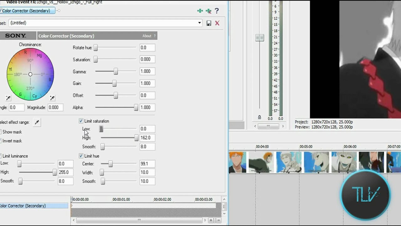401x226 pixels.
Task: Enable Limit luminance checkbox
Action: [1, 156]
